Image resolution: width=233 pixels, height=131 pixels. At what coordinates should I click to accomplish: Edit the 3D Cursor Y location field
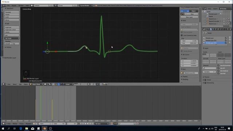189,63
